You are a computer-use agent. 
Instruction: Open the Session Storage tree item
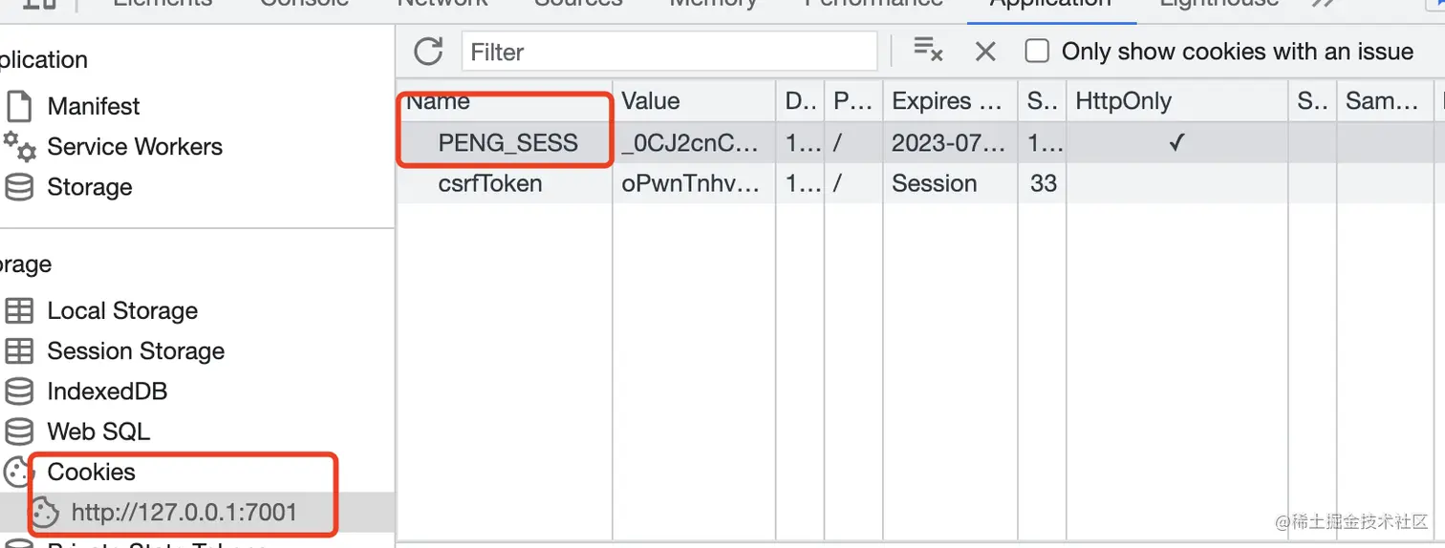tap(135, 351)
